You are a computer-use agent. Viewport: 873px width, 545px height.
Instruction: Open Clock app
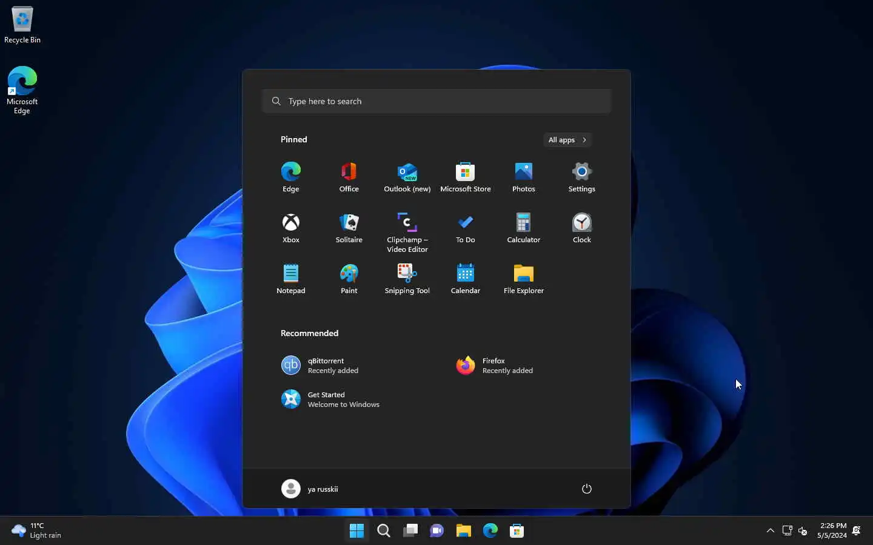[x=582, y=228]
